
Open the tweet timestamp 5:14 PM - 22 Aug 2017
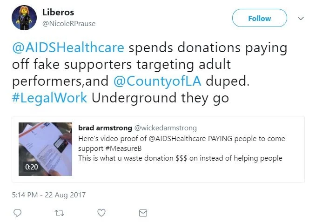tap(49, 195)
